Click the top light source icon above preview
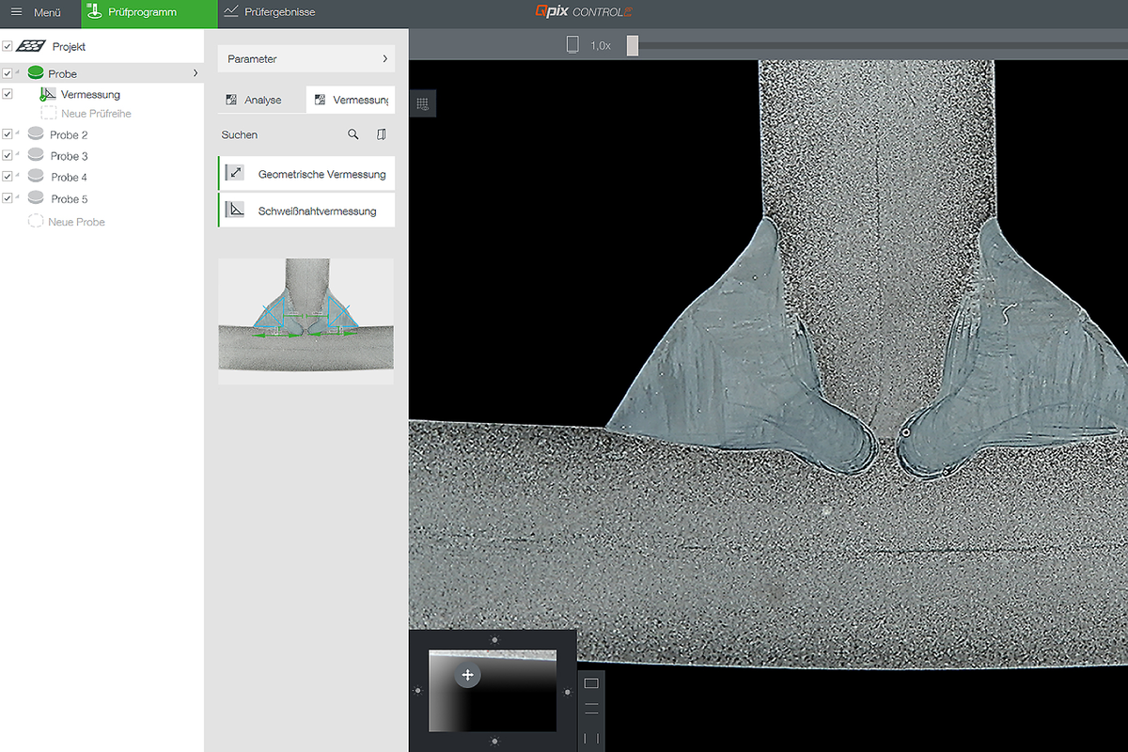1128x752 pixels. click(494, 640)
